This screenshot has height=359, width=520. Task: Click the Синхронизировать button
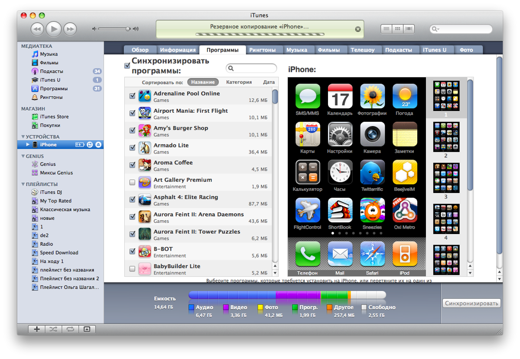(472, 304)
